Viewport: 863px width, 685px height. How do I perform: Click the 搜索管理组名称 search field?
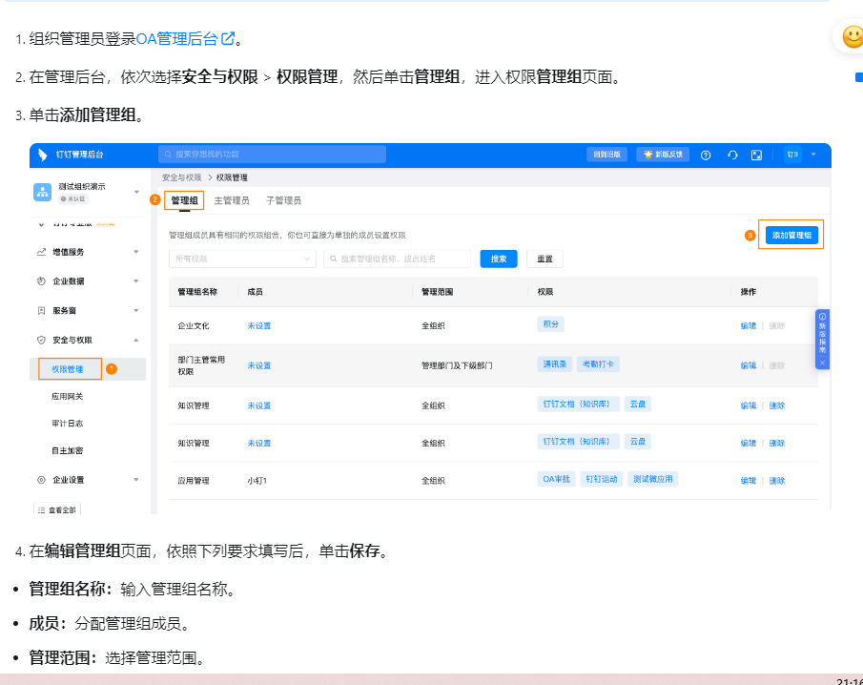(398, 259)
